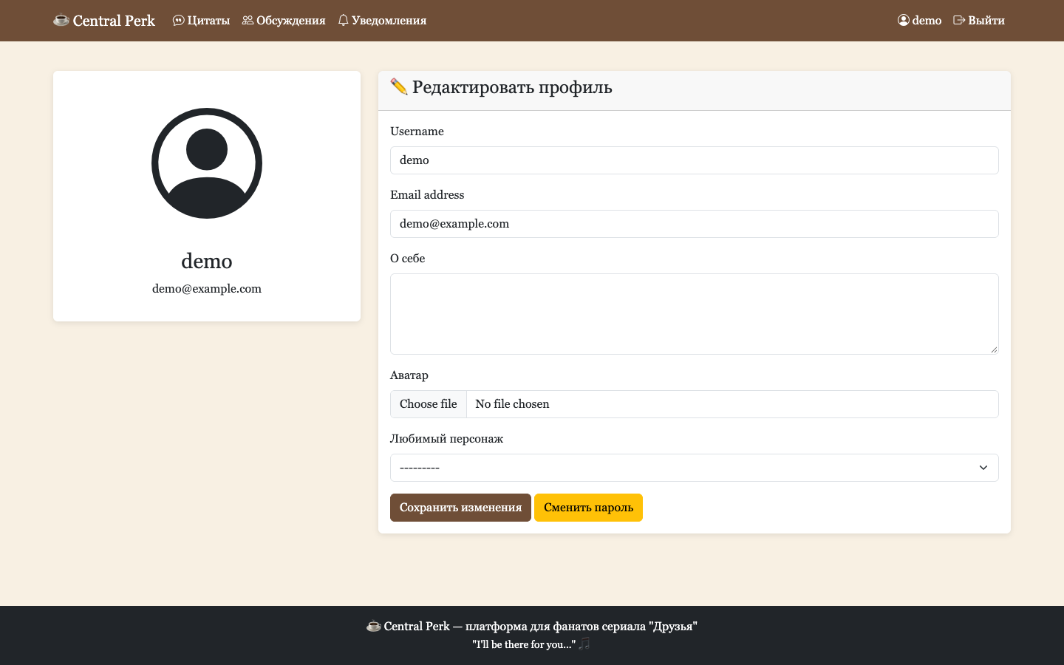Click Choose file for avatar upload
The height and width of the screenshot is (665, 1064).
click(x=429, y=404)
